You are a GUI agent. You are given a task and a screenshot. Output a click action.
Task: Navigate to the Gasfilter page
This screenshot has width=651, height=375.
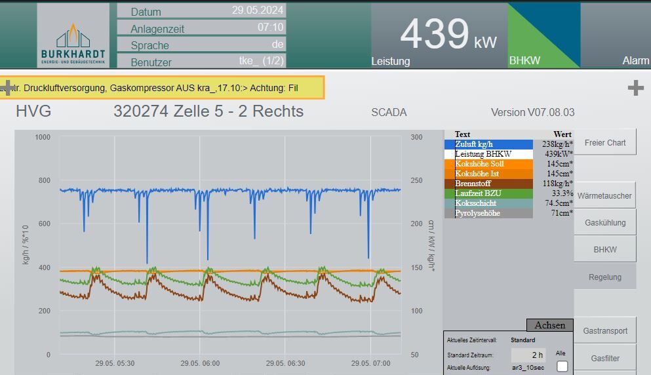tap(604, 359)
